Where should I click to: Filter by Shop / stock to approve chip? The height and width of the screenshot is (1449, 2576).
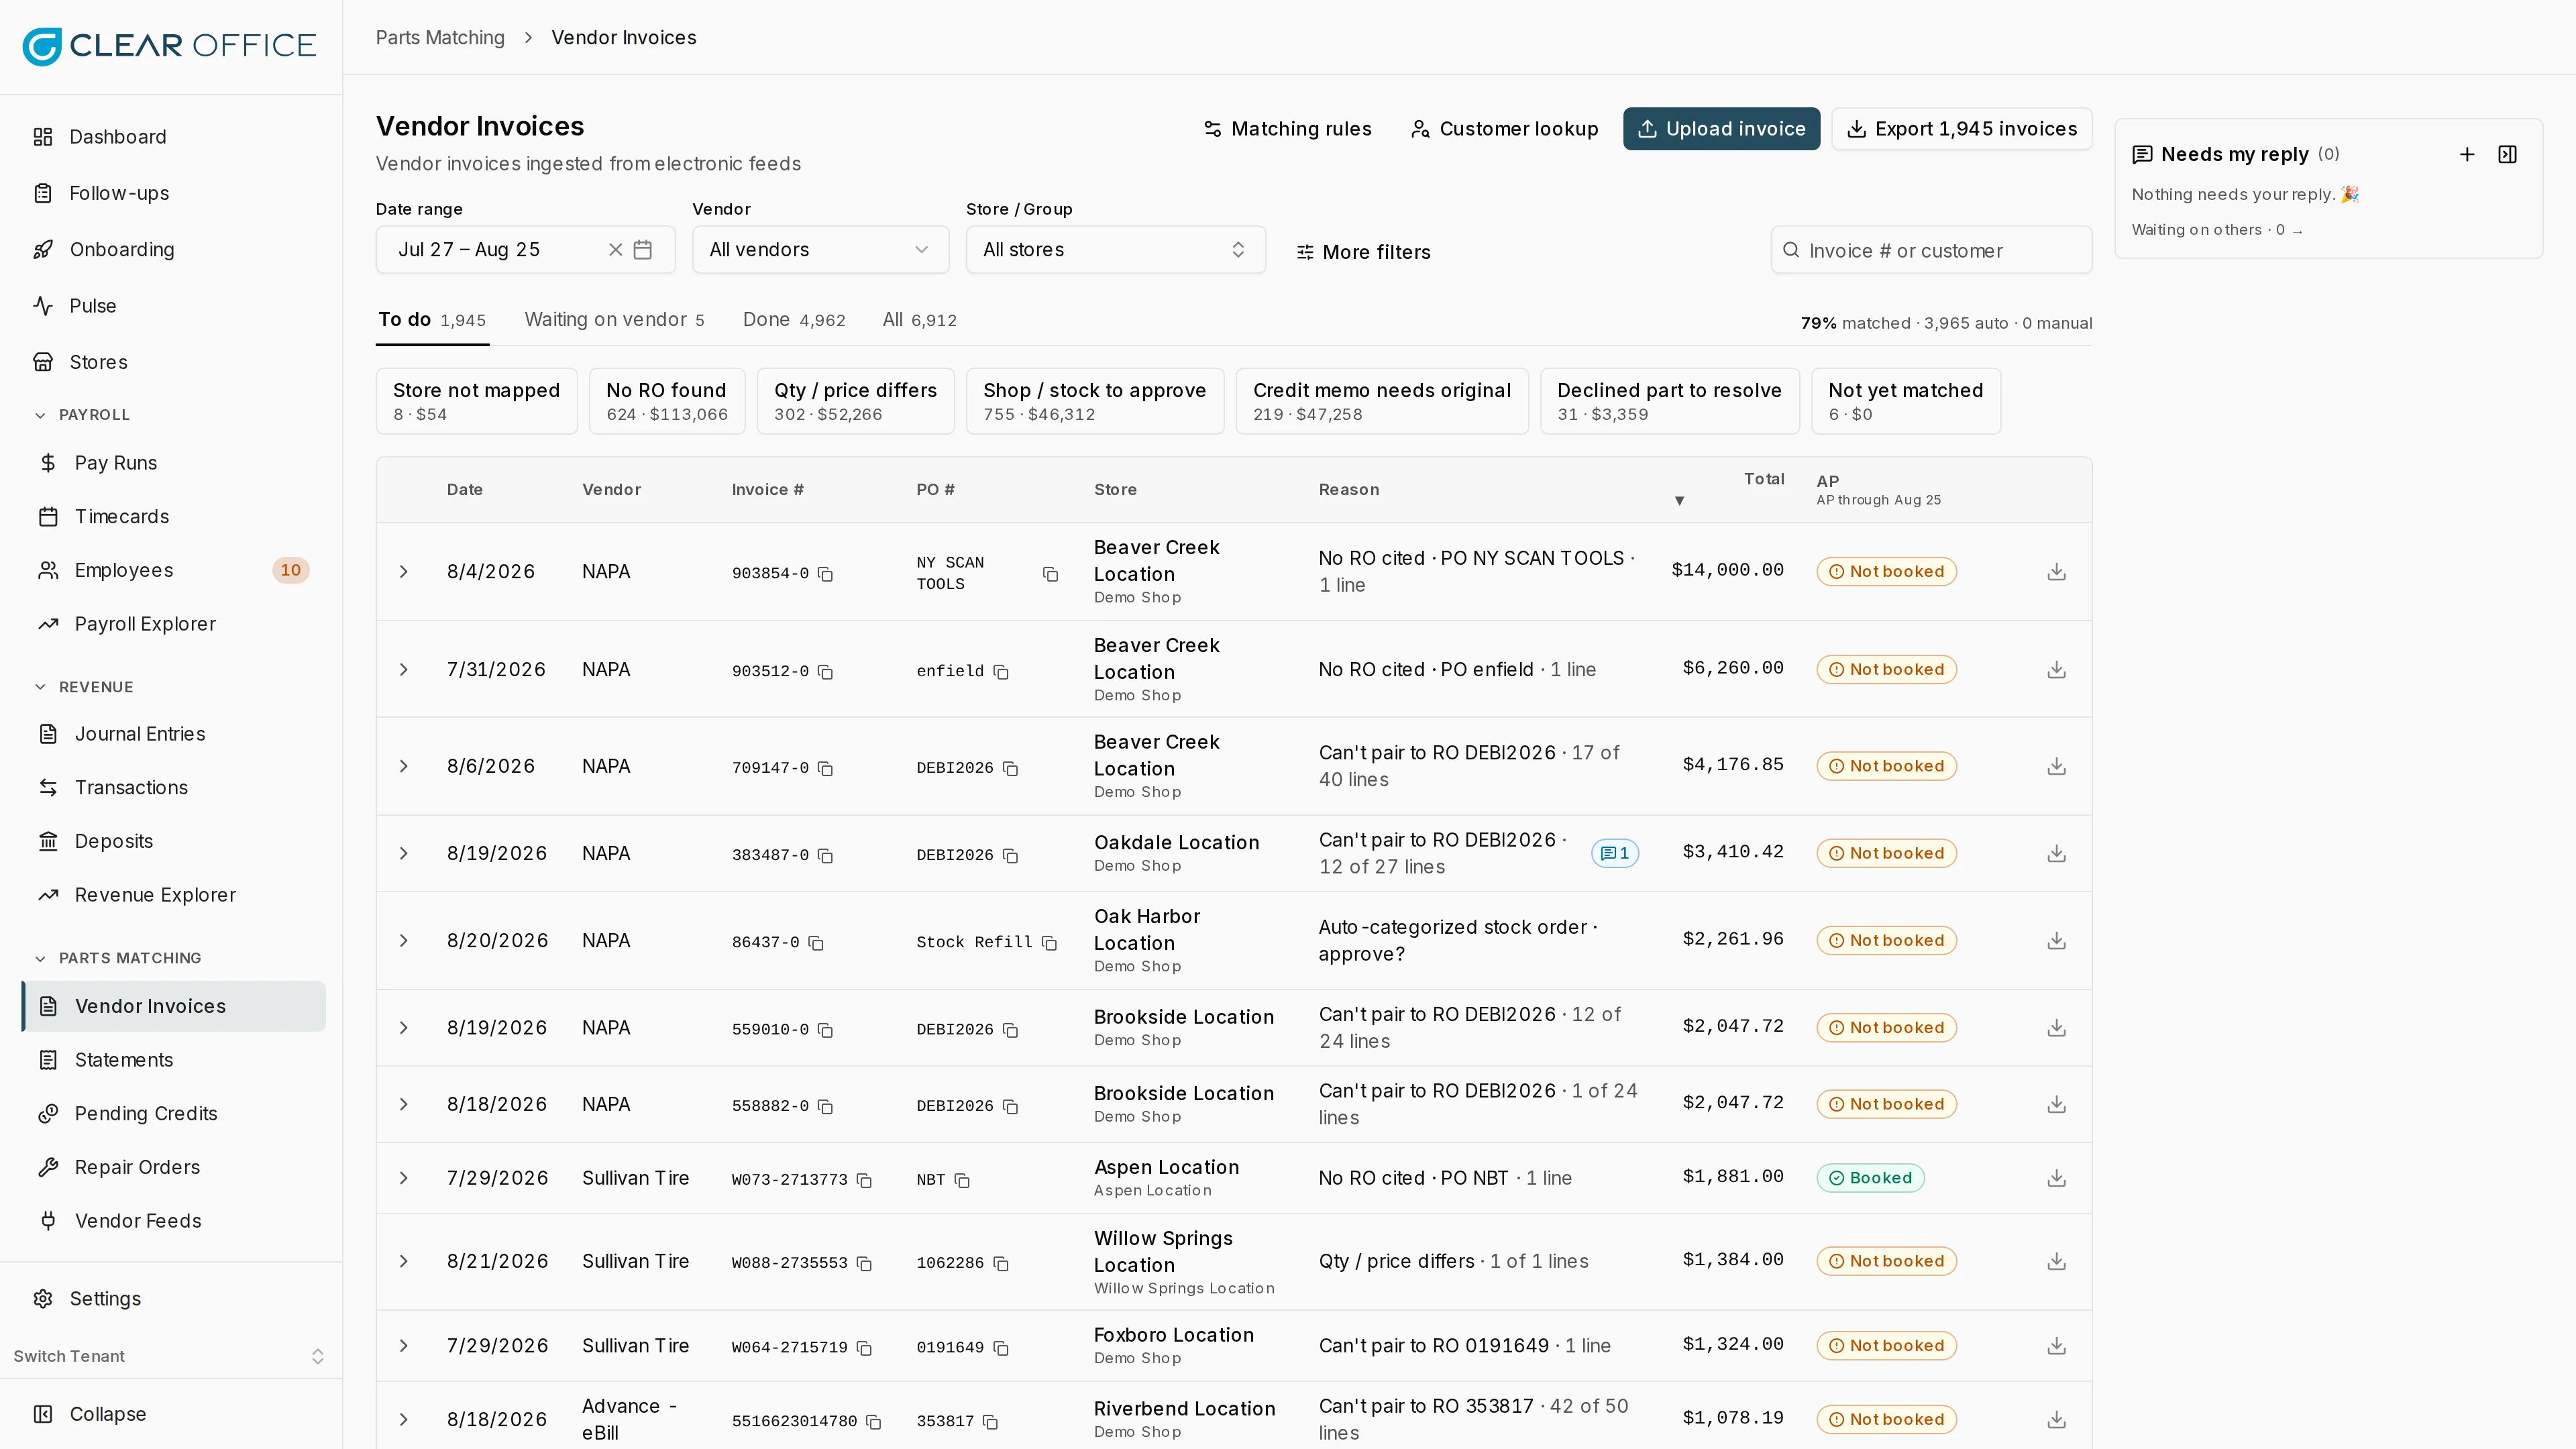[x=1095, y=401]
